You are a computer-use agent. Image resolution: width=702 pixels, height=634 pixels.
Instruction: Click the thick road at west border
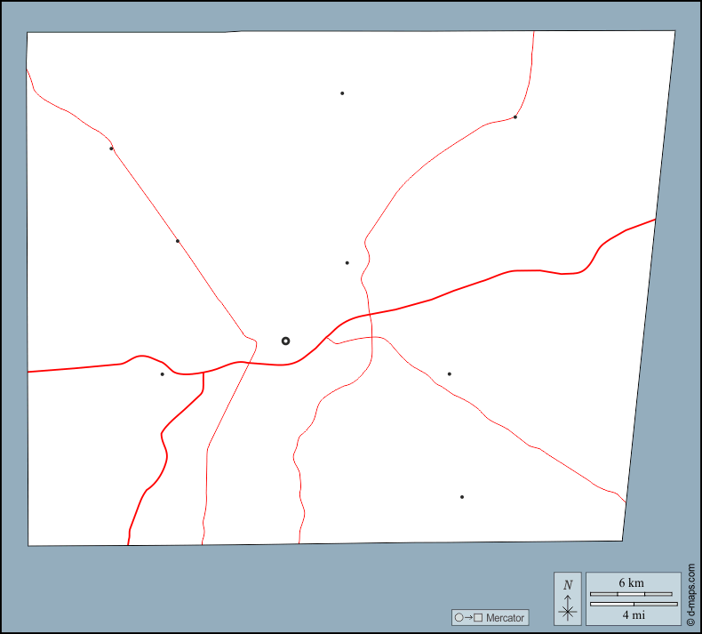pyautogui.click(x=30, y=372)
